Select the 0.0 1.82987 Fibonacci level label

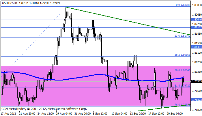183,5
